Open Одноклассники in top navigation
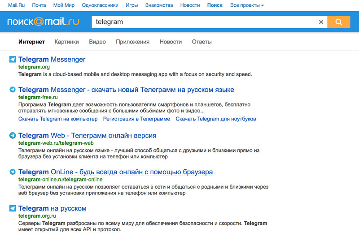 [x=100, y=5]
